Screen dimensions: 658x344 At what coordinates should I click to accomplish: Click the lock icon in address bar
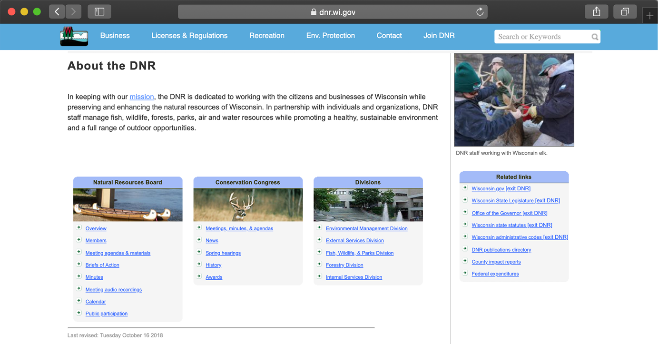(314, 12)
